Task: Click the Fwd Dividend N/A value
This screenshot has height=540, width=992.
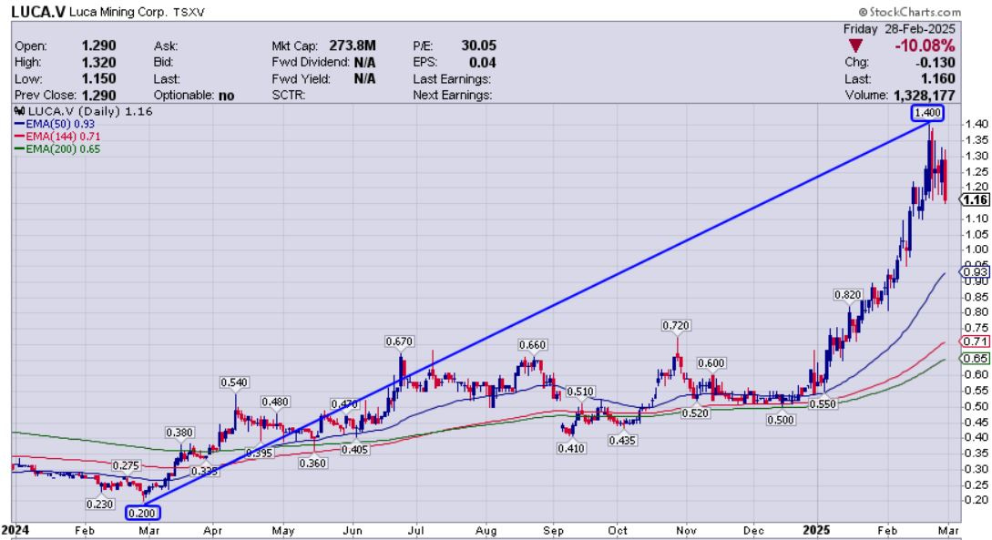Action: [x=364, y=62]
